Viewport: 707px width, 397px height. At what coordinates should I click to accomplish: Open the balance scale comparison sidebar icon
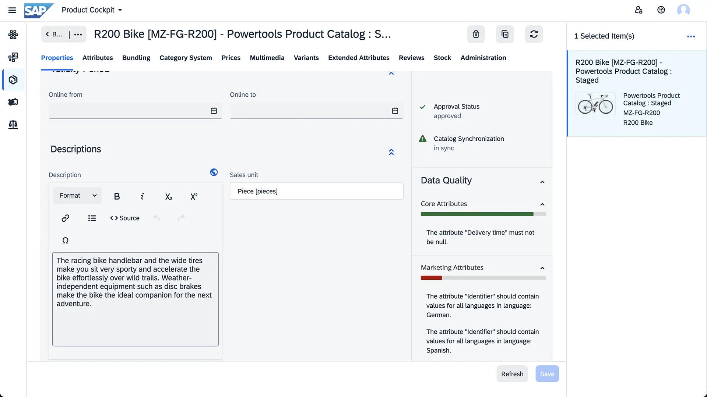tap(13, 125)
